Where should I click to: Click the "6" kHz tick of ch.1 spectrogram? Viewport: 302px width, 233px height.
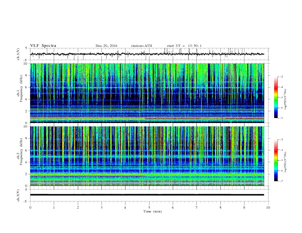coord(27,87)
